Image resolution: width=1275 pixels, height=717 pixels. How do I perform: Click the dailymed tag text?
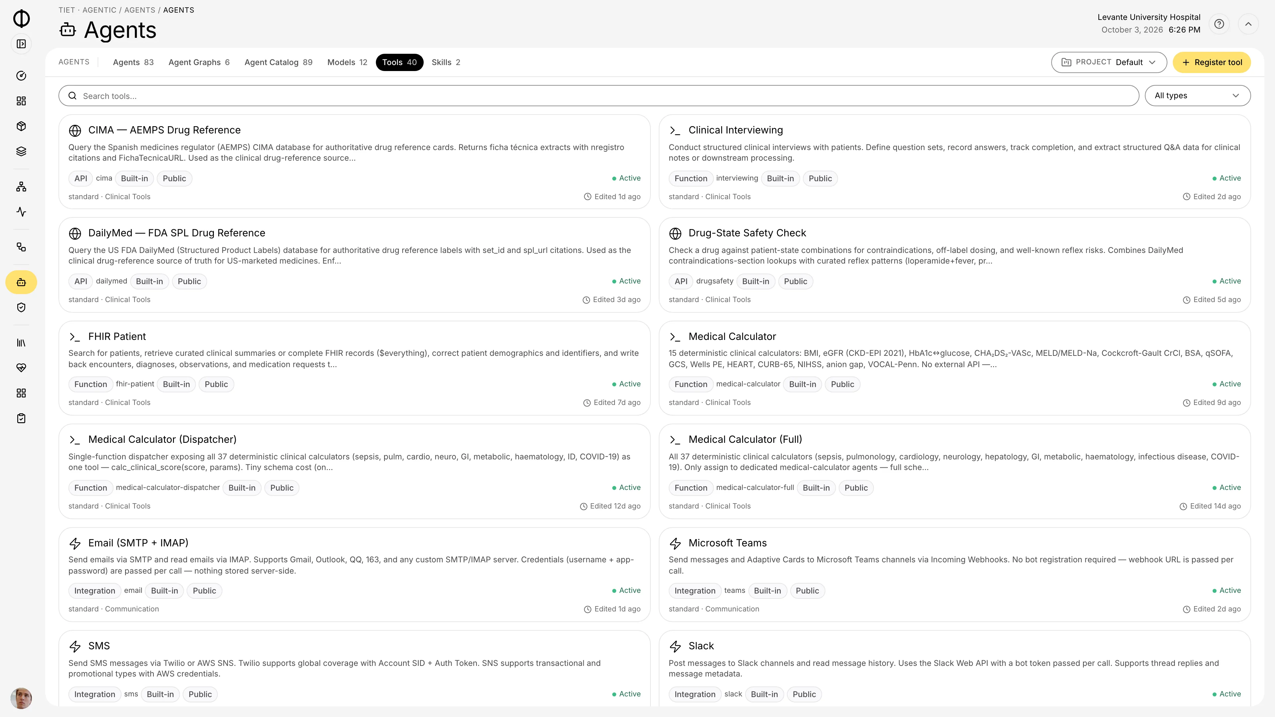click(111, 281)
